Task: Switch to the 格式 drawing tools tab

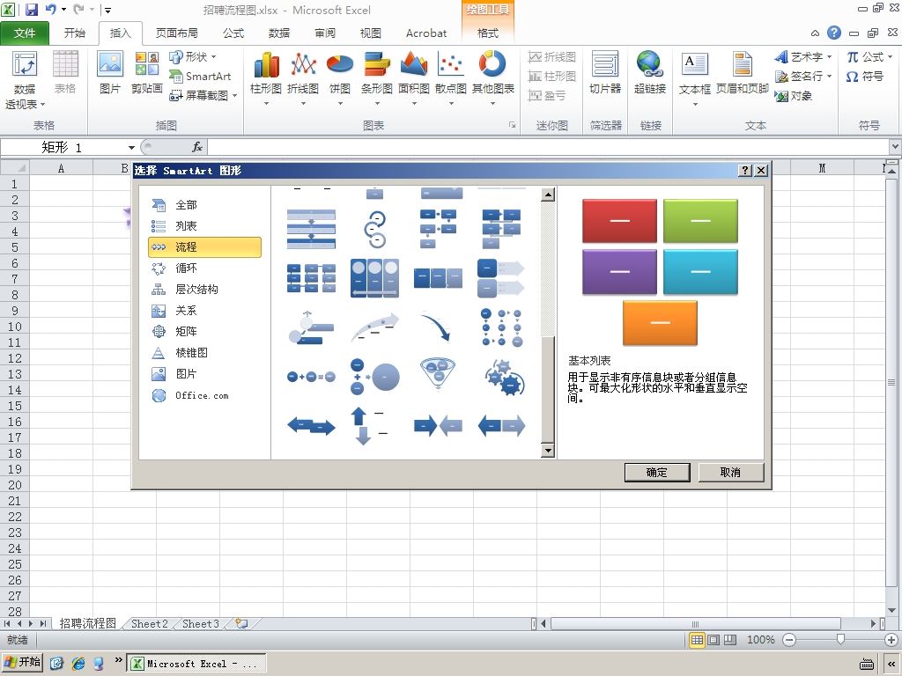Action: pos(488,33)
